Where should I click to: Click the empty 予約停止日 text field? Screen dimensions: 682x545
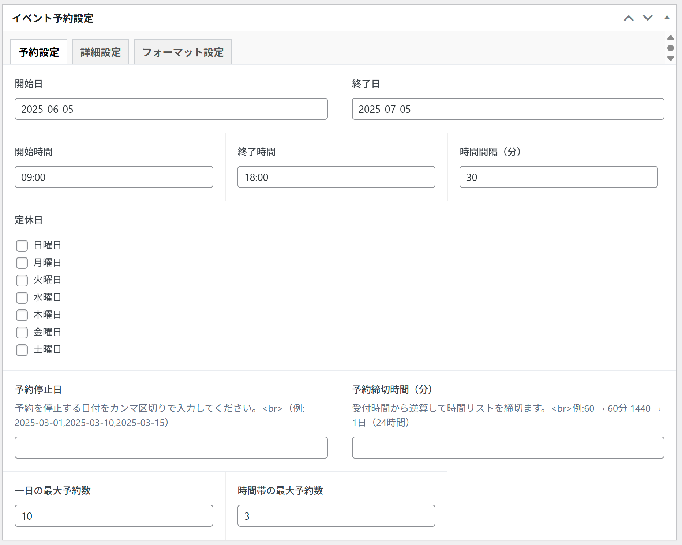click(x=171, y=447)
